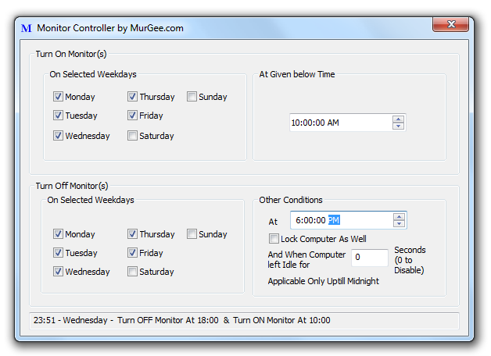The image size is (491, 356).
Task: Click the 6:00:00 PM time field
Action: click(349, 220)
